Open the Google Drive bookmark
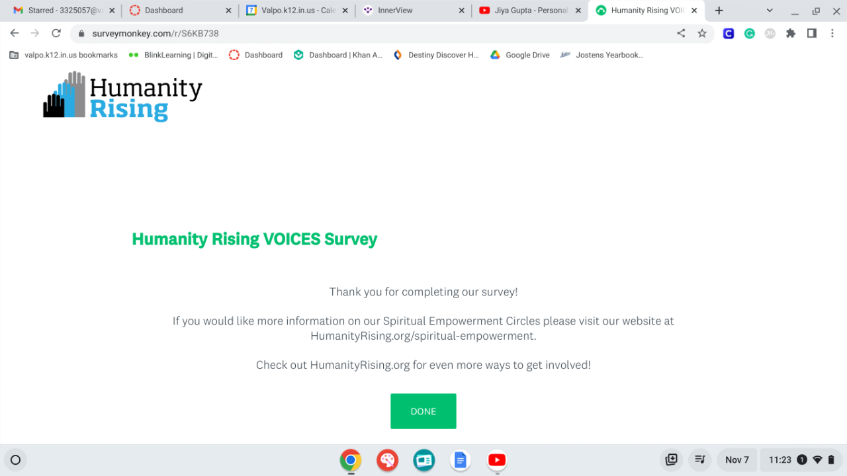Viewport: 847px width, 476px height. [520, 55]
